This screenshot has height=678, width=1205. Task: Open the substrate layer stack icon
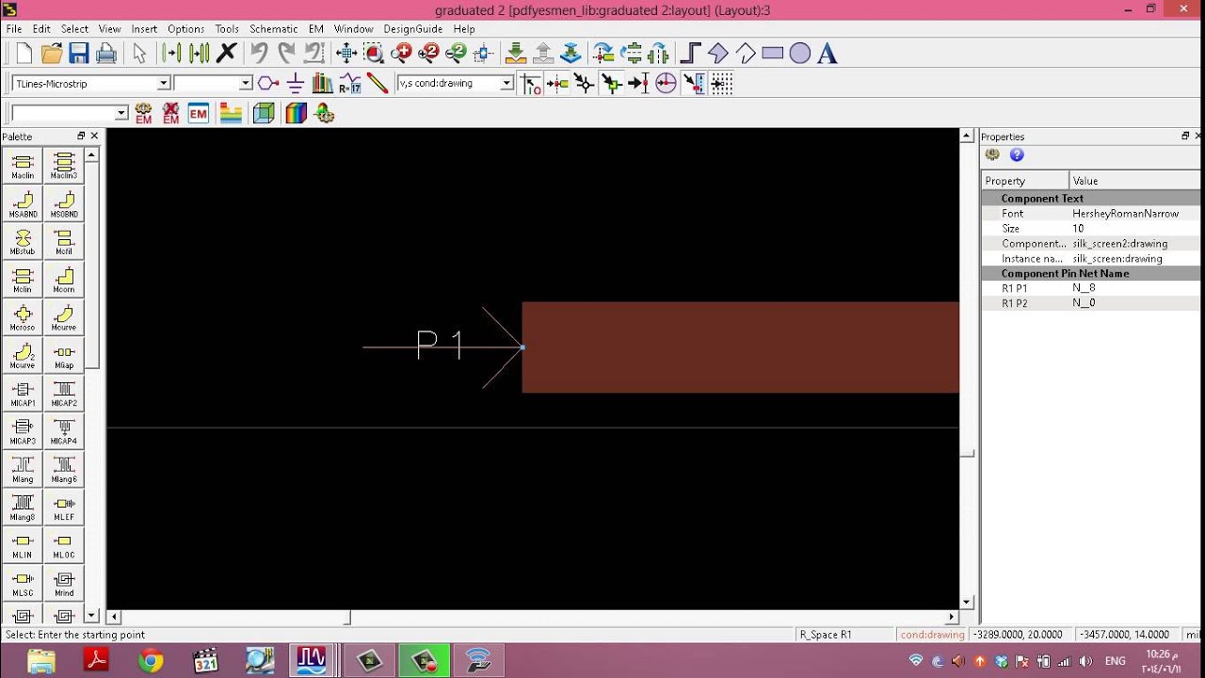[231, 114]
